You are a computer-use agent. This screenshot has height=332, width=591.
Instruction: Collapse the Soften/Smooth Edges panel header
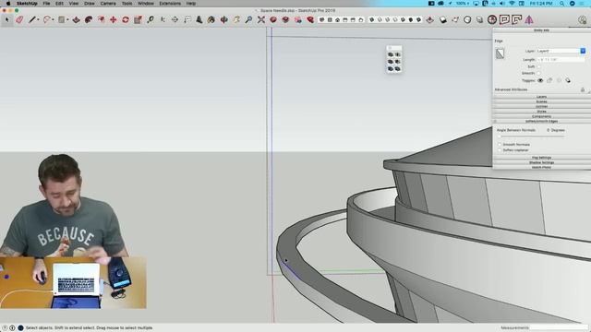pos(542,121)
